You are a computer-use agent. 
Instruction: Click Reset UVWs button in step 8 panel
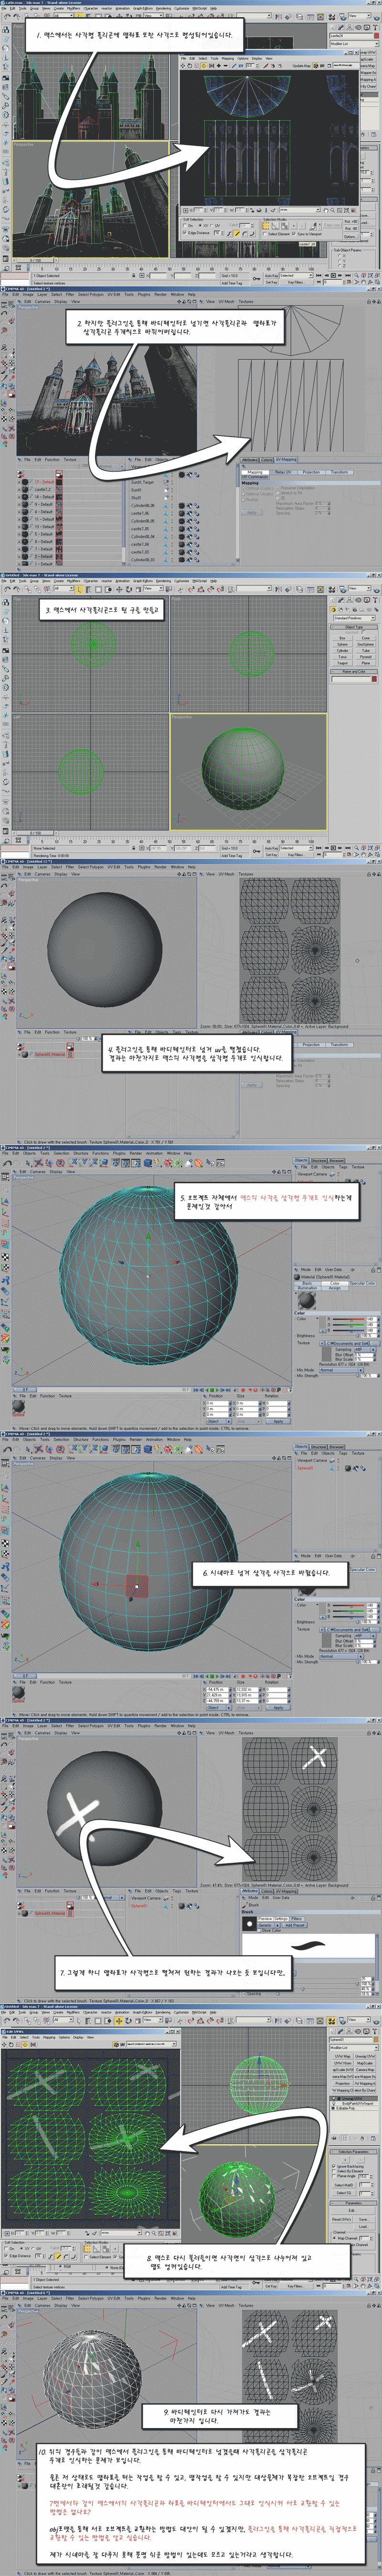pyautogui.click(x=342, y=2219)
